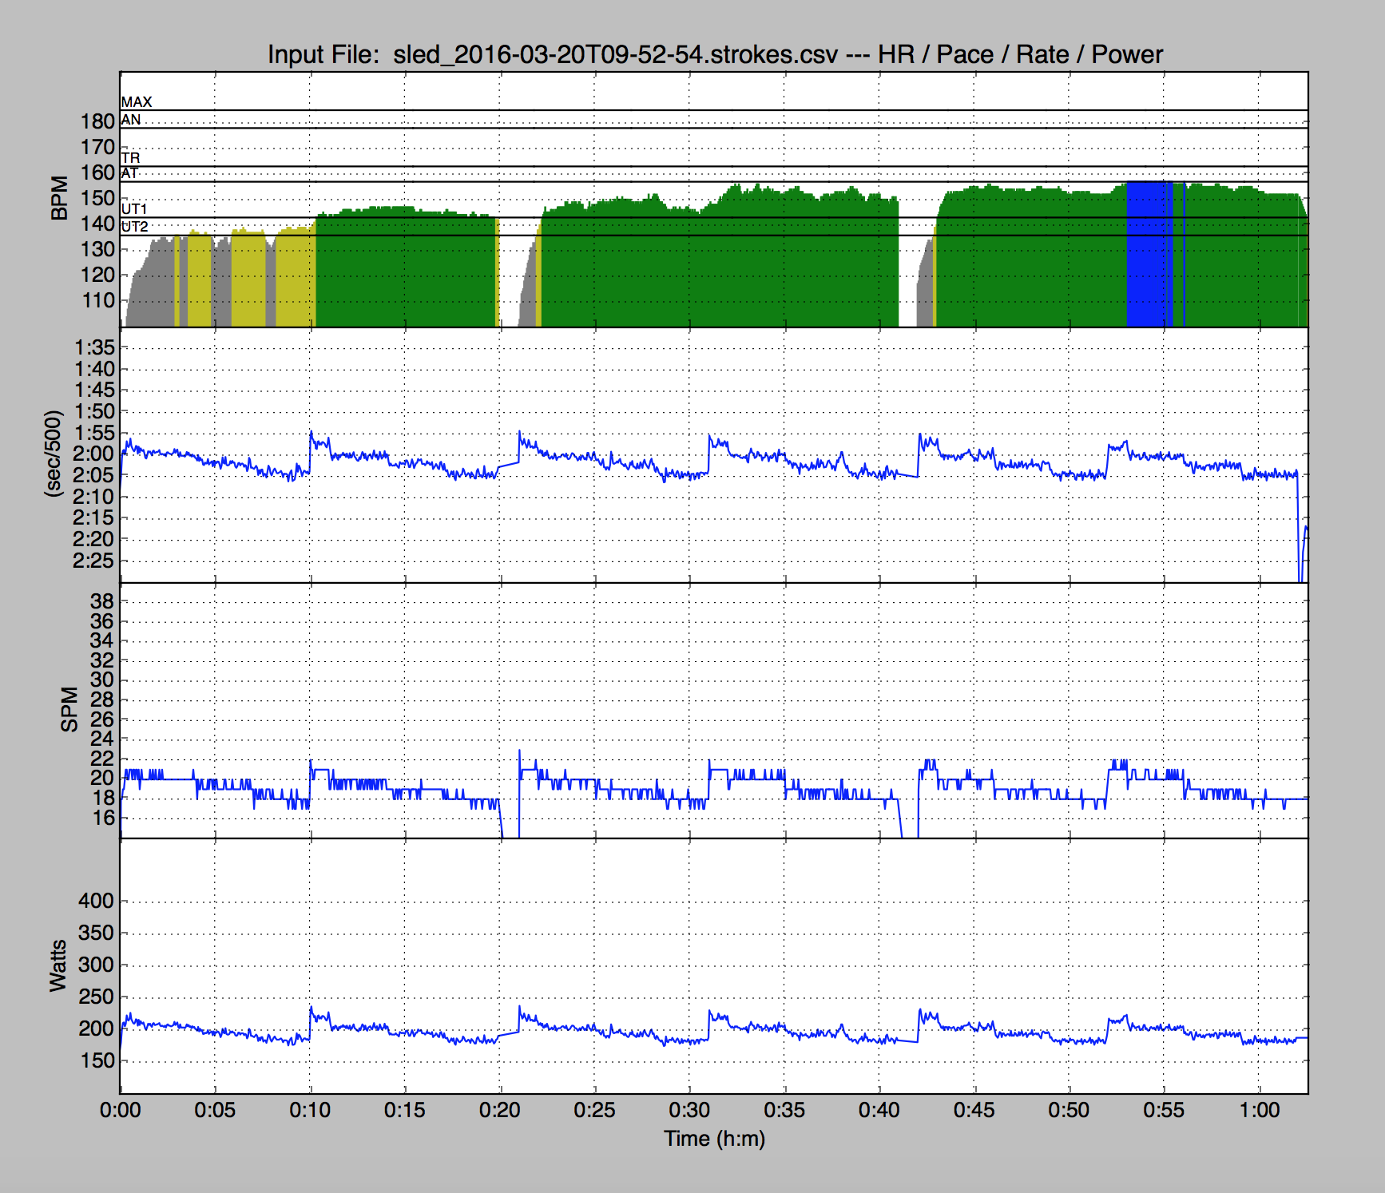1385x1193 pixels.
Task: Select the MAX heart rate zone label
Action: pyautogui.click(x=137, y=102)
